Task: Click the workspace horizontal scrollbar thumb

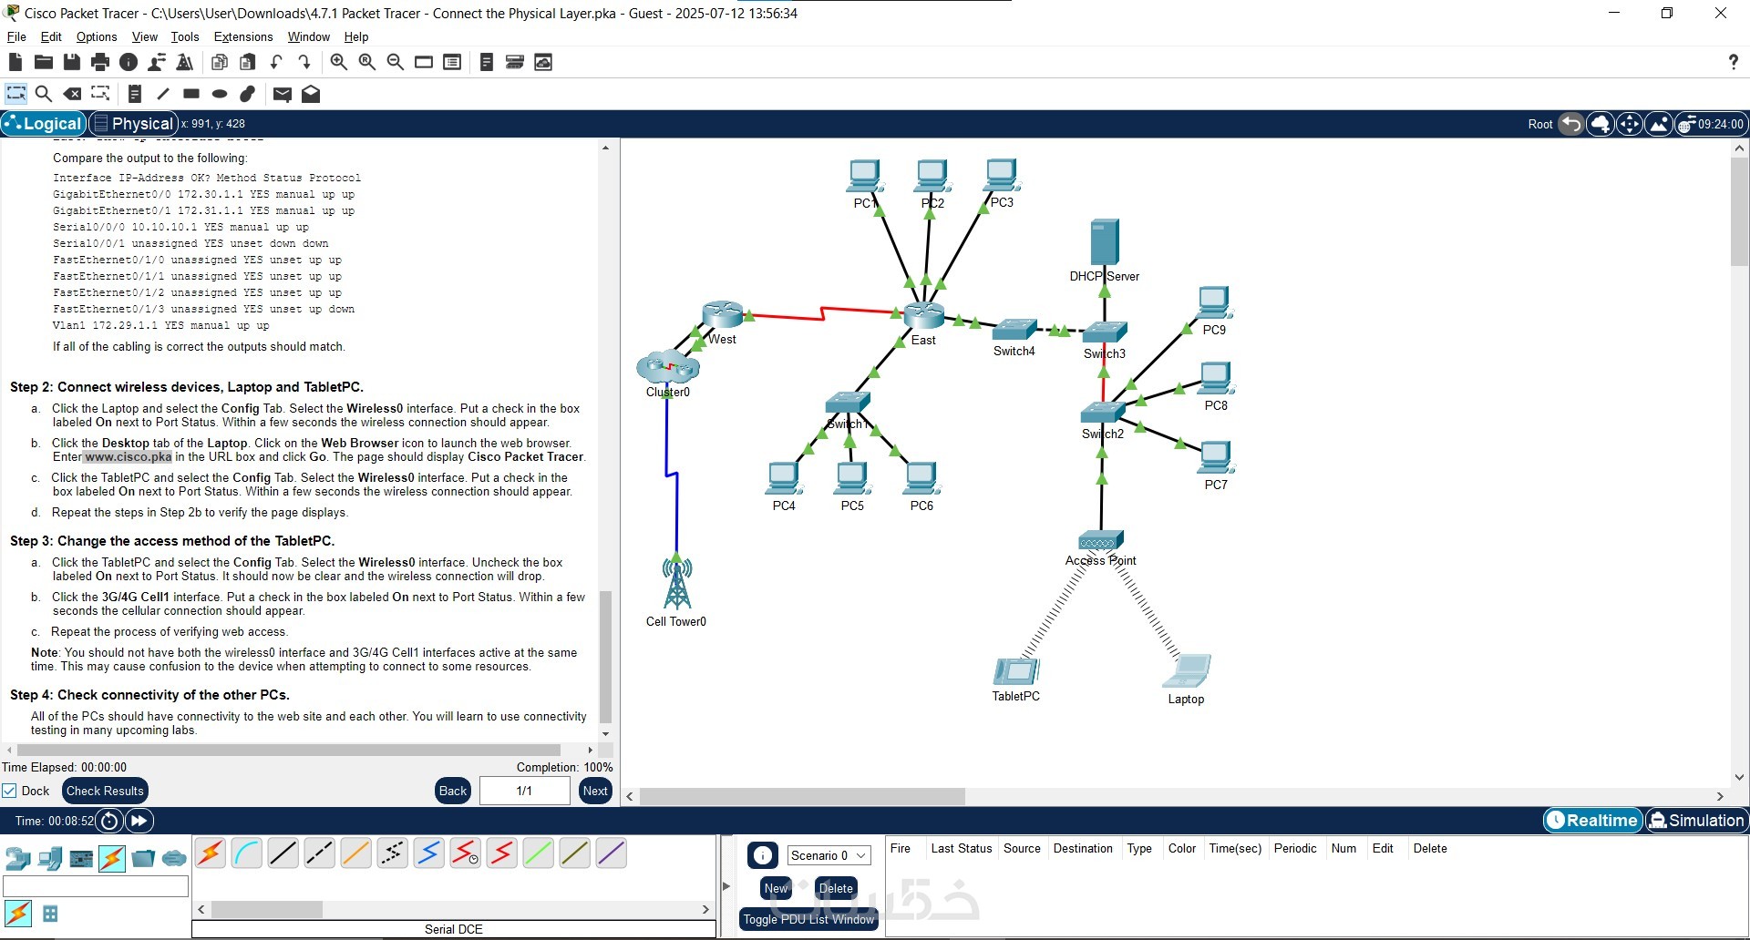Action: (x=802, y=796)
